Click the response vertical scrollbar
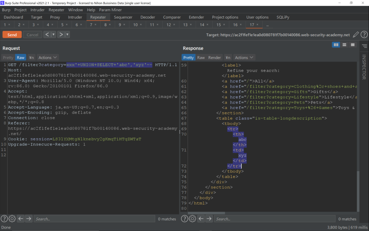This screenshot has height=231, width=369. pyautogui.click(x=358, y=191)
